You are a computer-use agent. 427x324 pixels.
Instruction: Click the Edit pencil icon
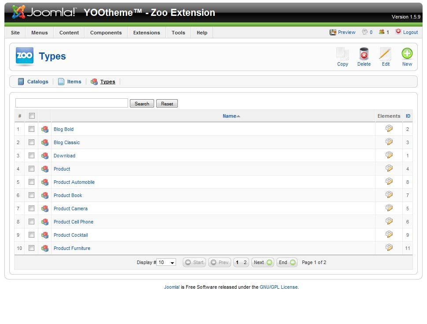click(x=385, y=54)
